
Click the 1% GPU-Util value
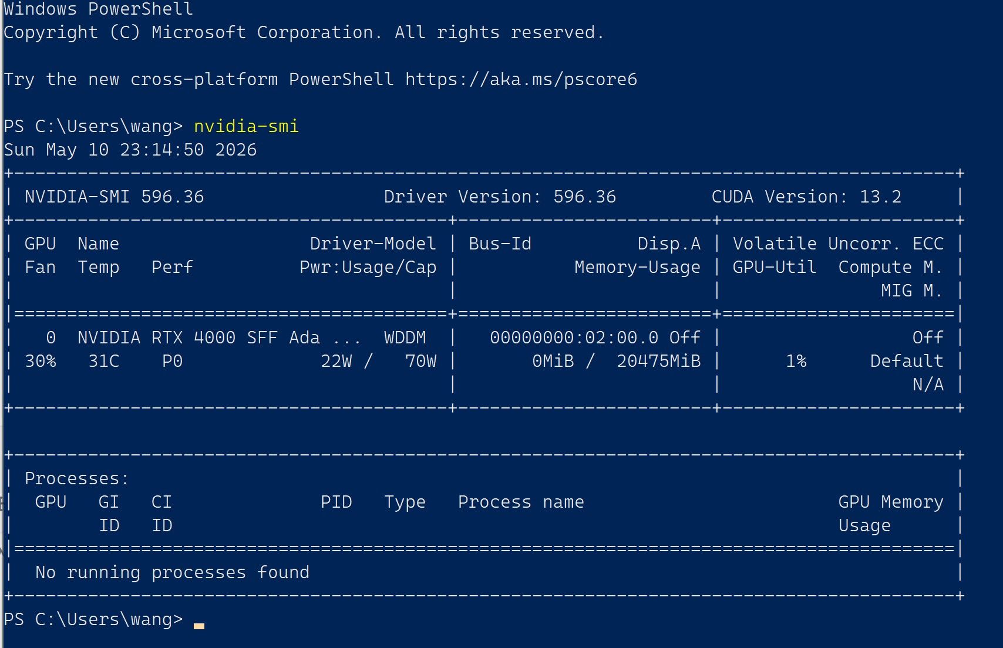point(796,361)
